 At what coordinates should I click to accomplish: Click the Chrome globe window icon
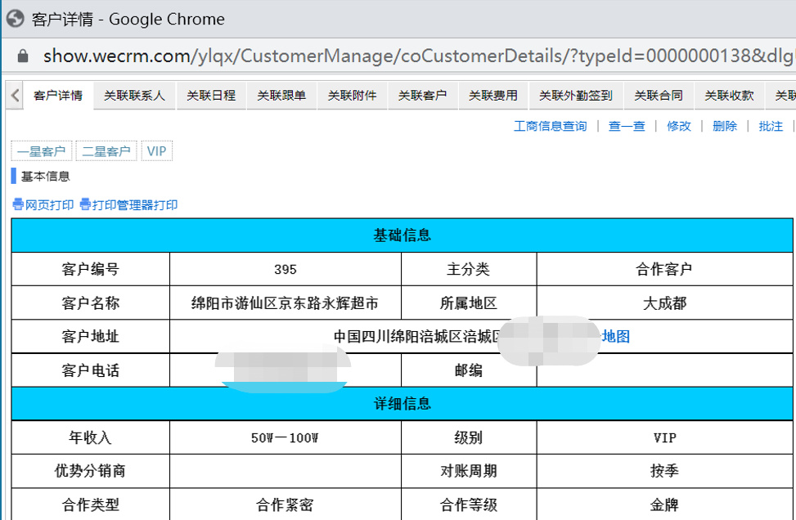point(15,19)
